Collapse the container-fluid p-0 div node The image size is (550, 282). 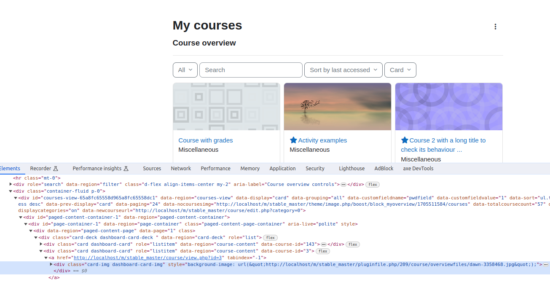[11, 191]
